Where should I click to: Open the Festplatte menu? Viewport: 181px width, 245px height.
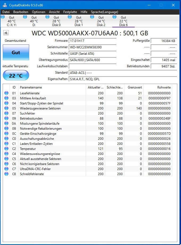pyautogui.click(x=70, y=12)
